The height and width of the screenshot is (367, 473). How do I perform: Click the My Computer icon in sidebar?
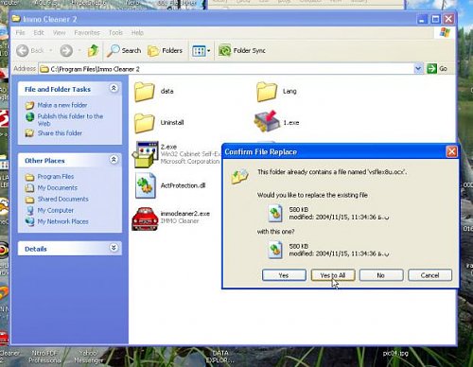click(30, 211)
